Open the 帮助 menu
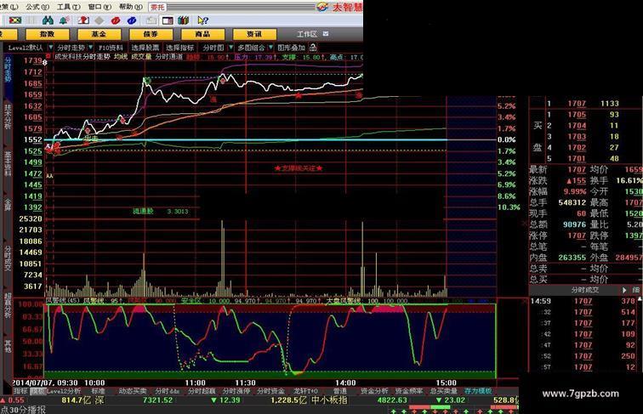This screenshot has width=643, height=414. [130, 7]
